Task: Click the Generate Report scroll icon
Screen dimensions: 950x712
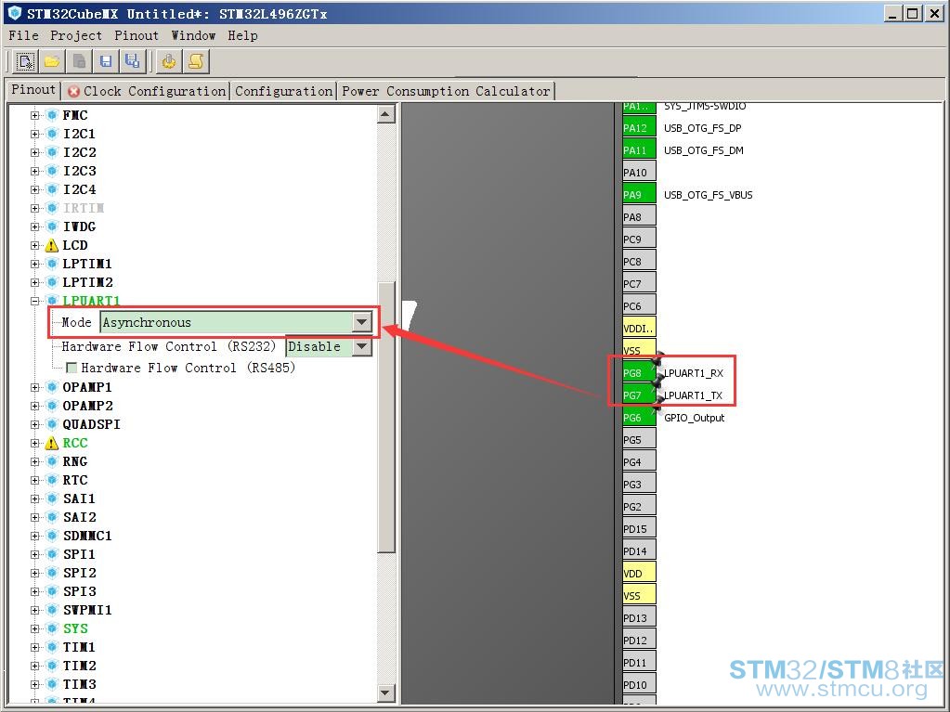Action: [x=196, y=61]
